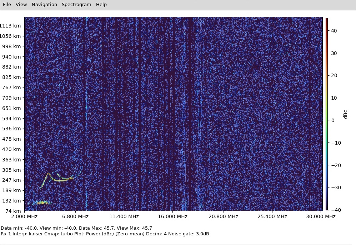
Task: Click the 1113 km range label
Action: click(10, 26)
